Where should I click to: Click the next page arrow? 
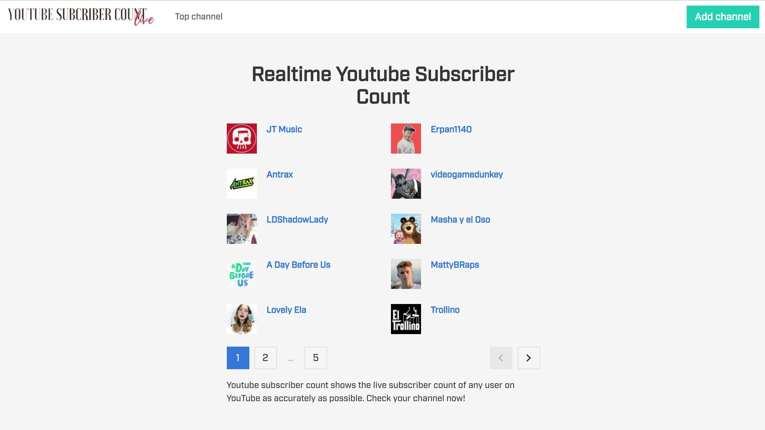528,358
